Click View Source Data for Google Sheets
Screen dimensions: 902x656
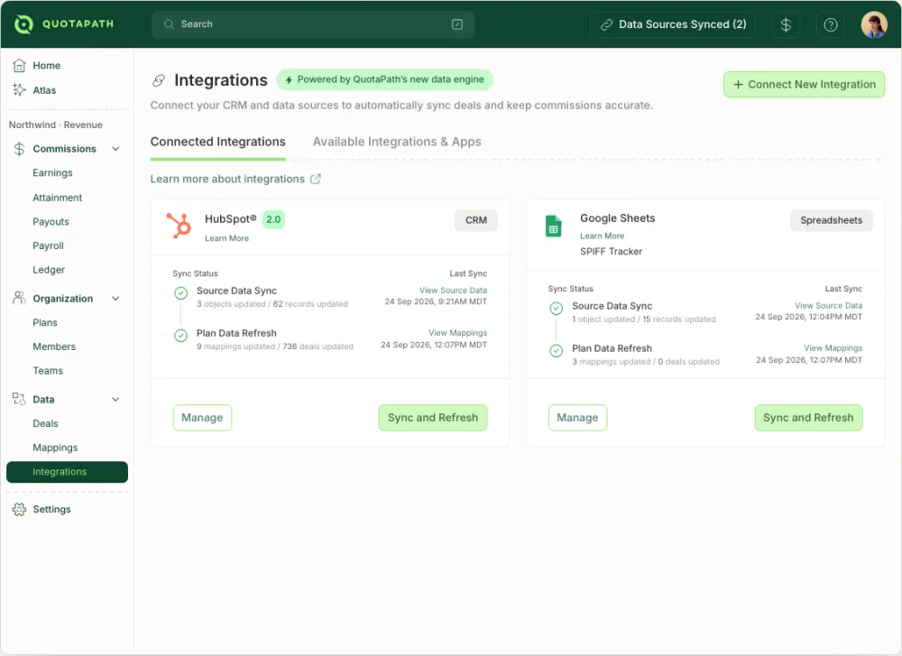[x=828, y=306]
